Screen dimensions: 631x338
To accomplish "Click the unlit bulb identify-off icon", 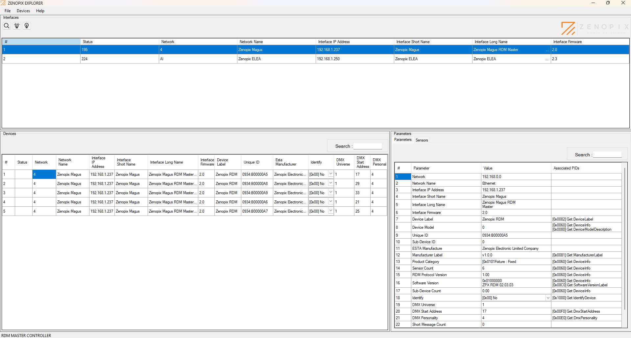I will [27, 26].
